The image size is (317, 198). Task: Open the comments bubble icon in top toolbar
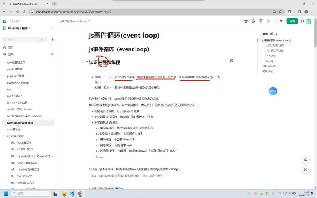[x=302, y=21]
